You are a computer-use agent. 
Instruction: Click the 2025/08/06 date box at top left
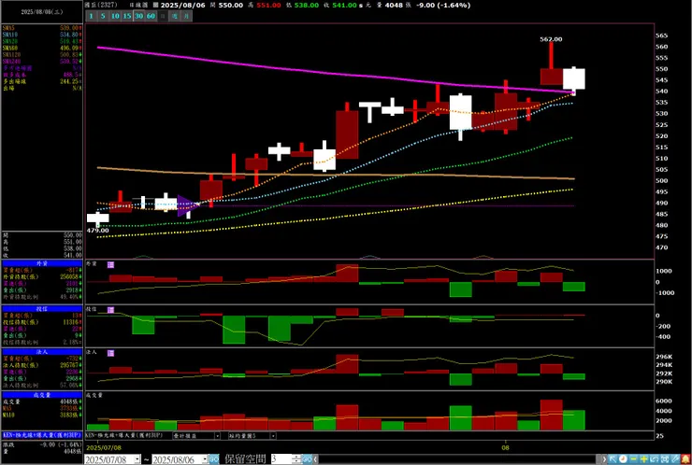42,12
